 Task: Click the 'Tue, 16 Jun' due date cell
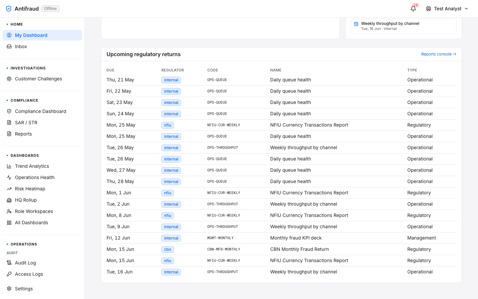click(x=119, y=272)
